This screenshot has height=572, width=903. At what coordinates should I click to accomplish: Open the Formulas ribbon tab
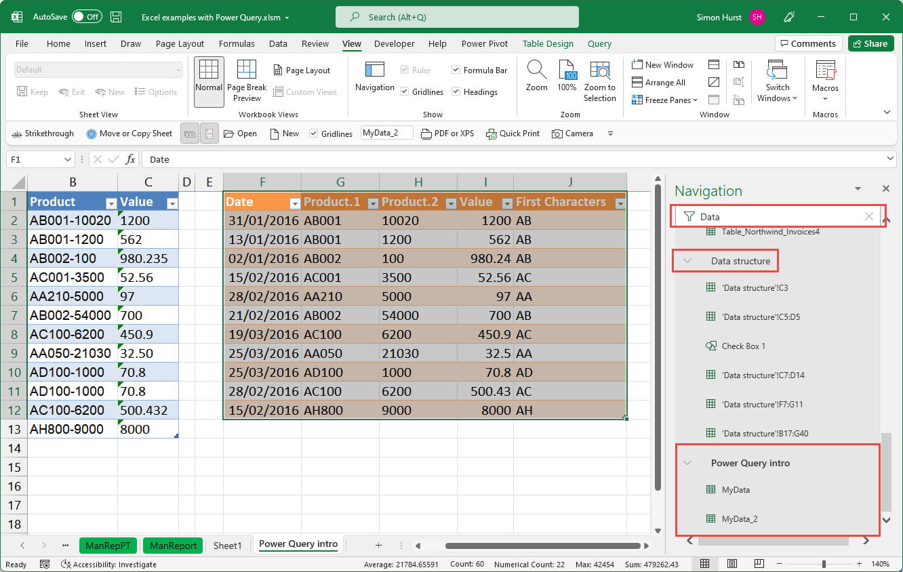point(237,43)
